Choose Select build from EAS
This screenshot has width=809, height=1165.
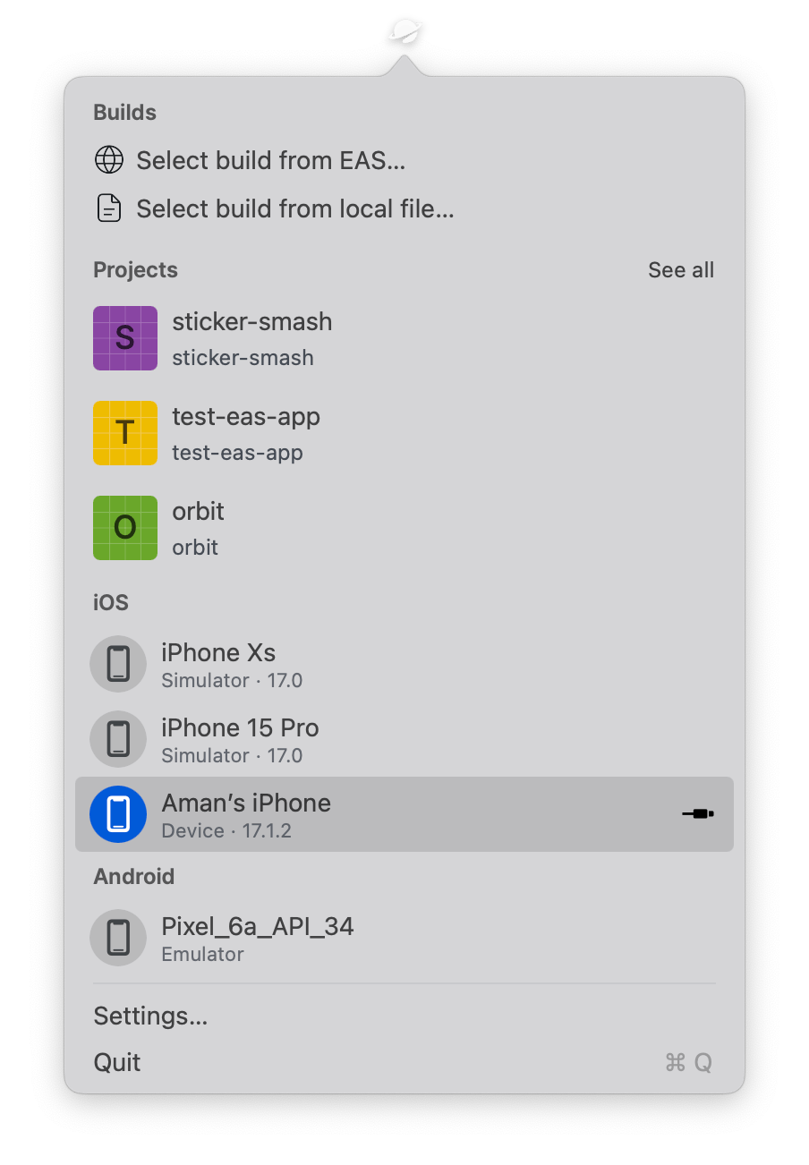coord(270,161)
